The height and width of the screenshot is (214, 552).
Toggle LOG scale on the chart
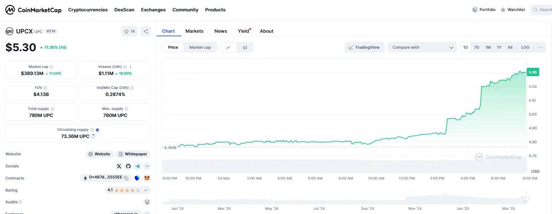525,47
